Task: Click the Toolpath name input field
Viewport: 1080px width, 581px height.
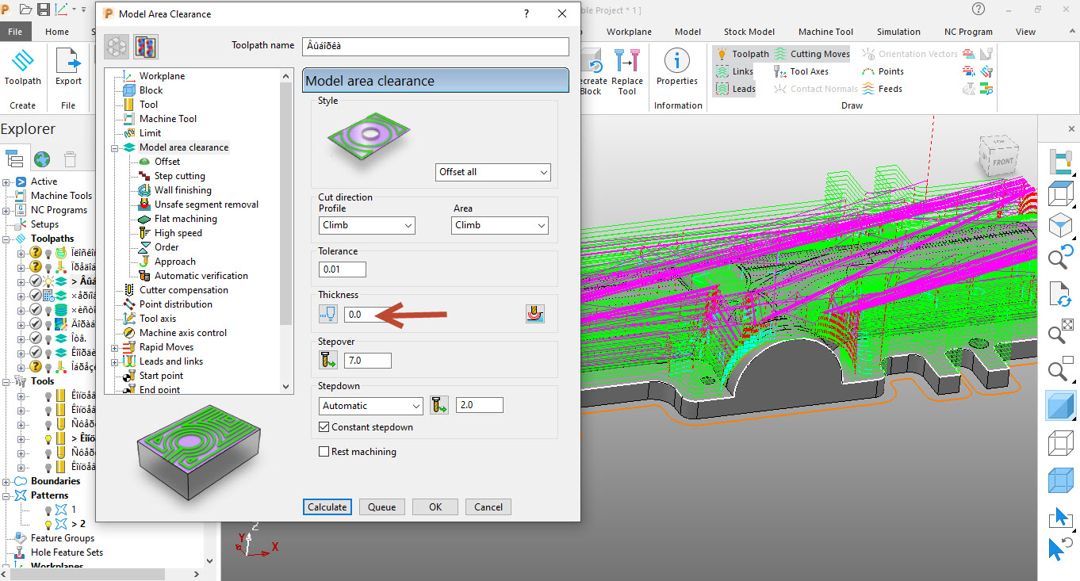Action: 435,46
